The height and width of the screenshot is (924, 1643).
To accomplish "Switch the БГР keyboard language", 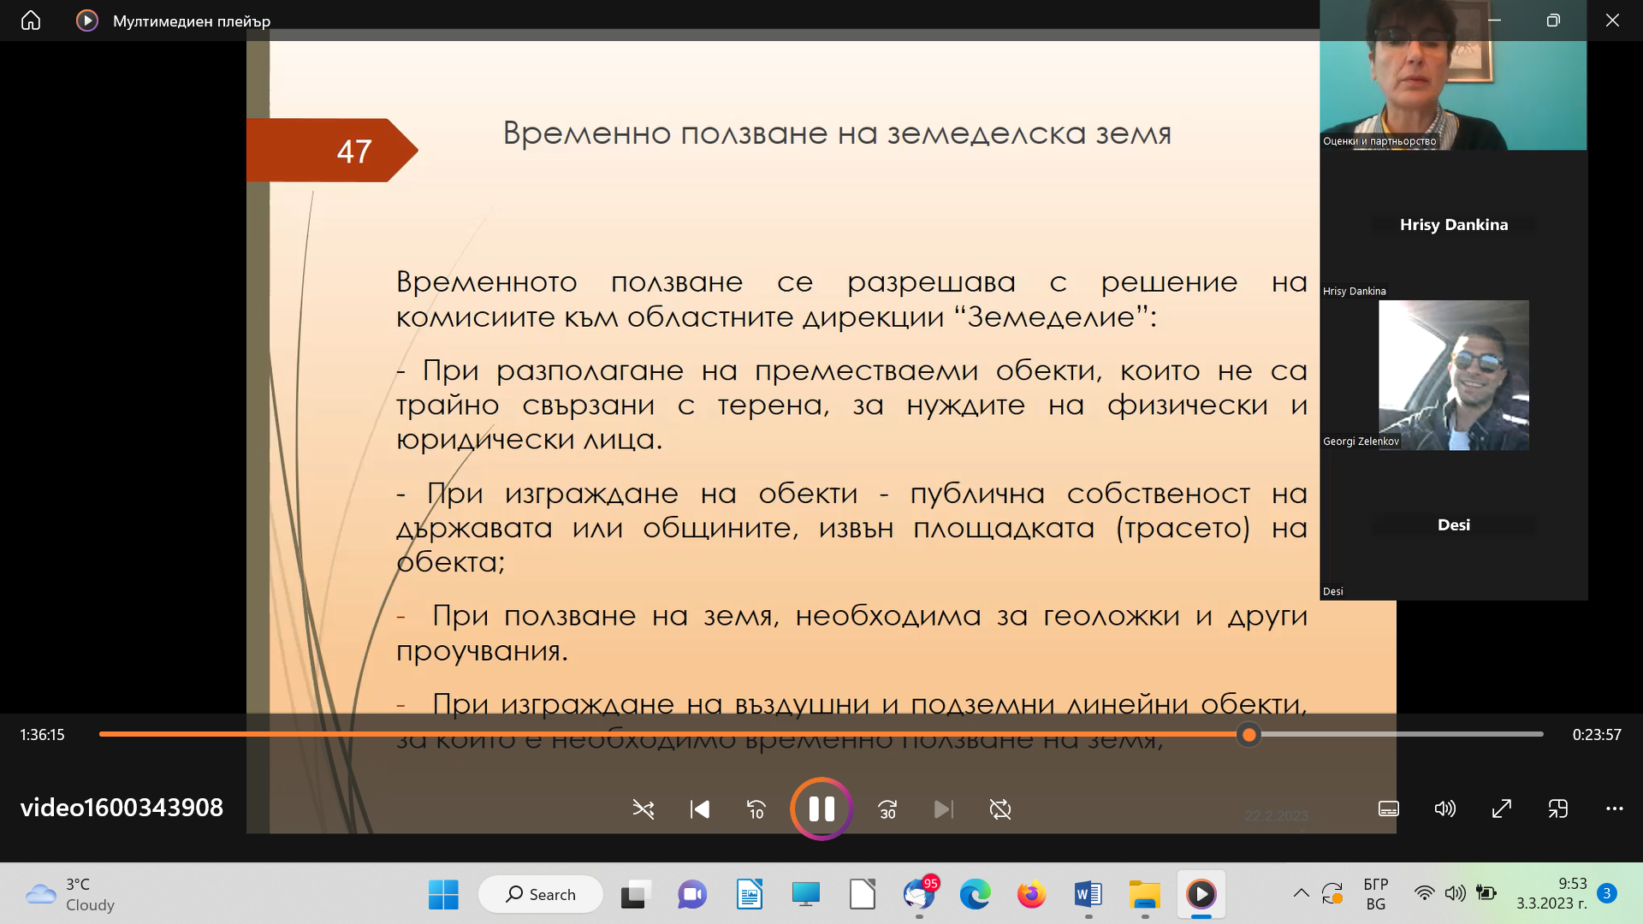I will 1376,894.
